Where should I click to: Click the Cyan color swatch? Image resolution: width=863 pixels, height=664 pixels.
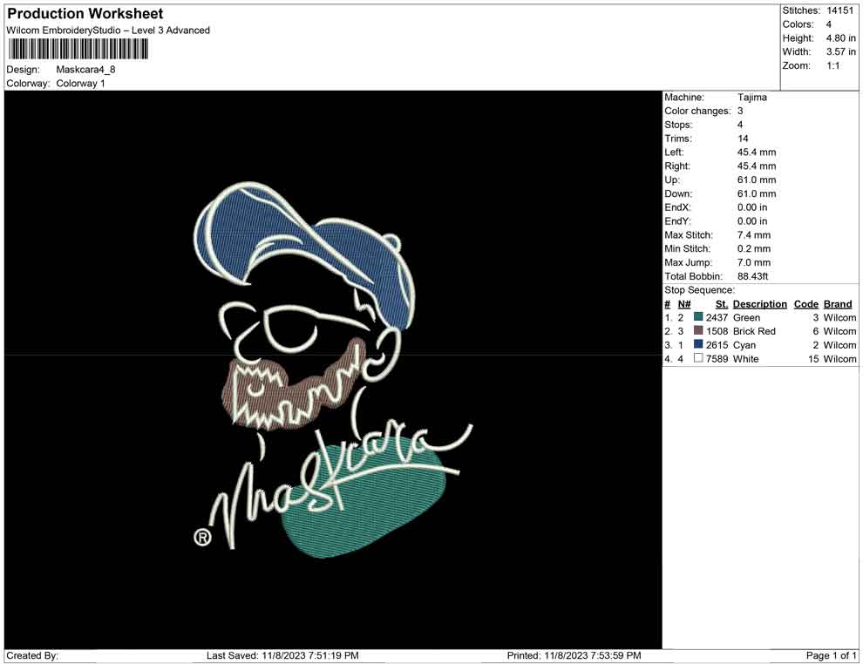pos(698,344)
